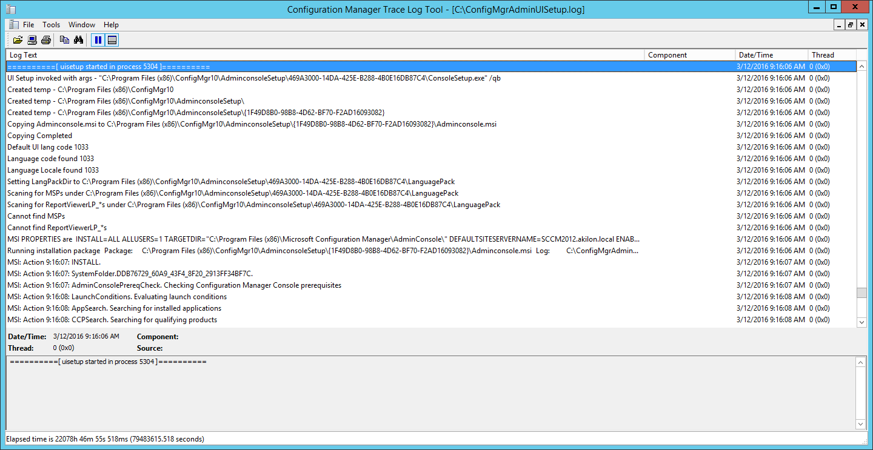Click the Print printer icon

coord(45,40)
